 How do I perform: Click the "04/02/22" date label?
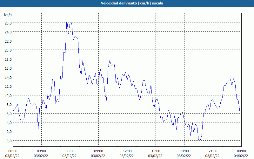241,156
